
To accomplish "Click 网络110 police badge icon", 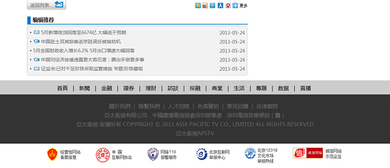I will 153,154.
